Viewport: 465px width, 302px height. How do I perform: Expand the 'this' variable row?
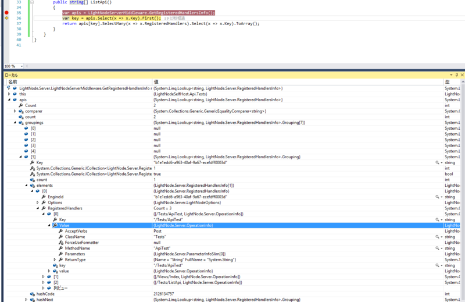(x=9, y=94)
